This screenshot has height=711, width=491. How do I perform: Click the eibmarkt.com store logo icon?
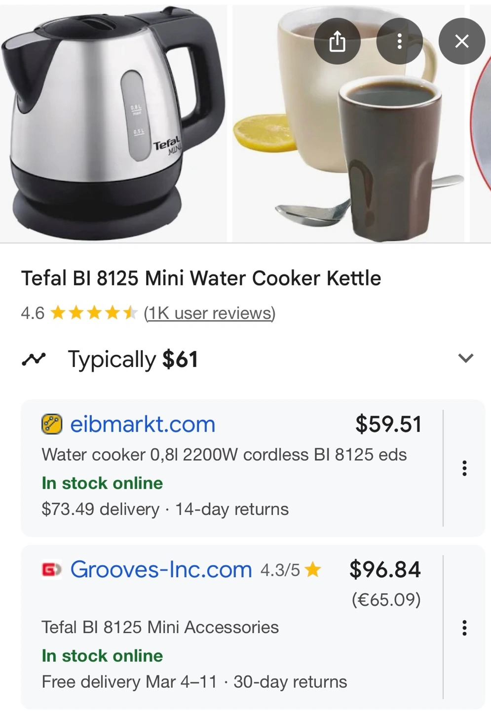click(52, 424)
